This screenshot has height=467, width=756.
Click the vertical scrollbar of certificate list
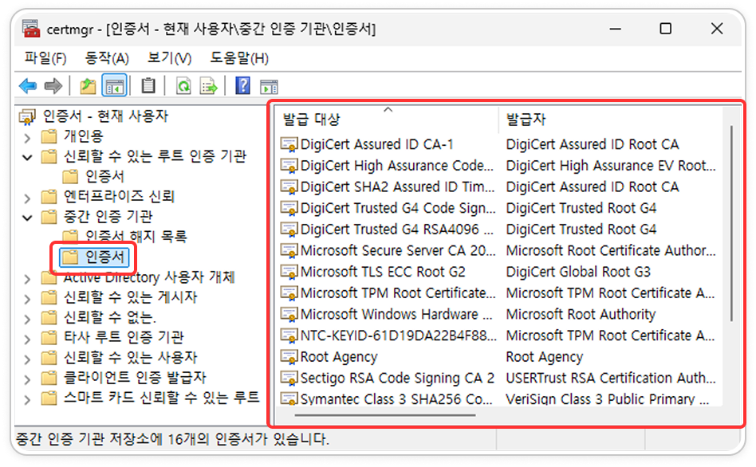pyautogui.click(x=731, y=223)
